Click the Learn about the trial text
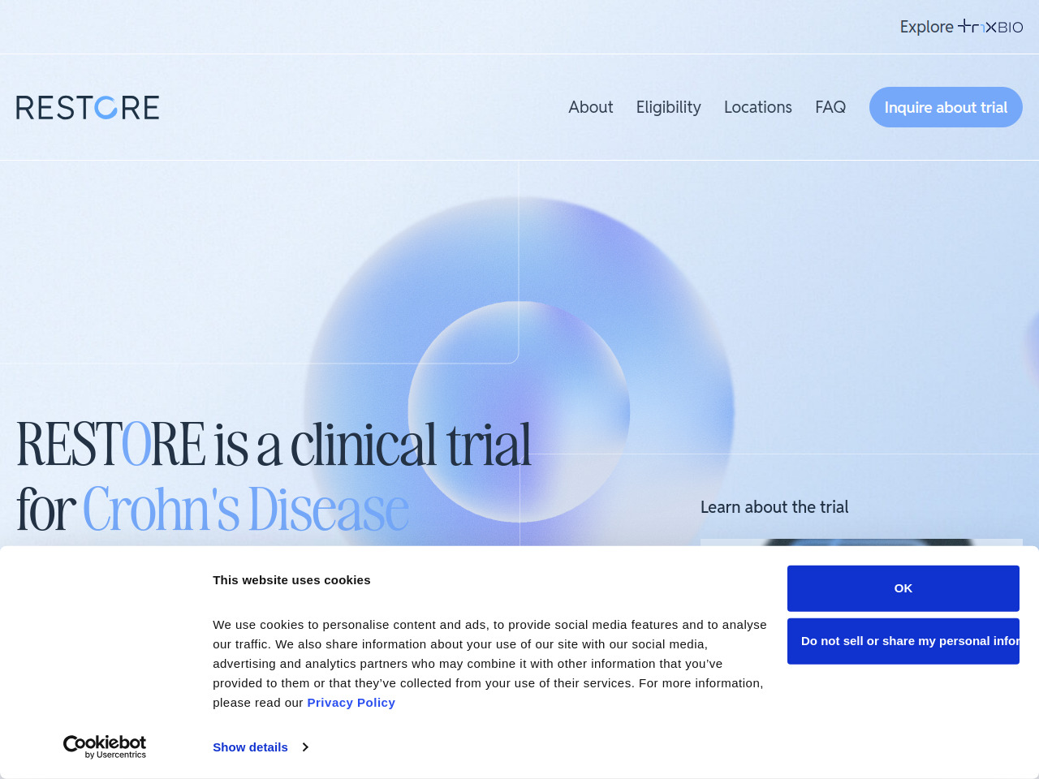This screenshot has width=1039, height=779. (774, 507)
